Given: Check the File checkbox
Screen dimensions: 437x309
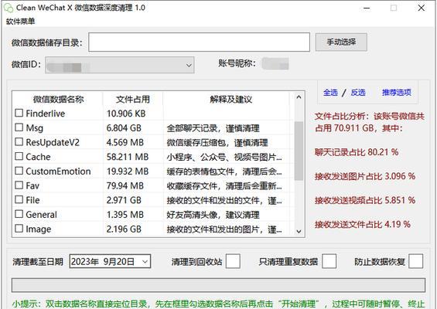Looking at the screenshot, I should pyautogui.click(x=19, y=199).
